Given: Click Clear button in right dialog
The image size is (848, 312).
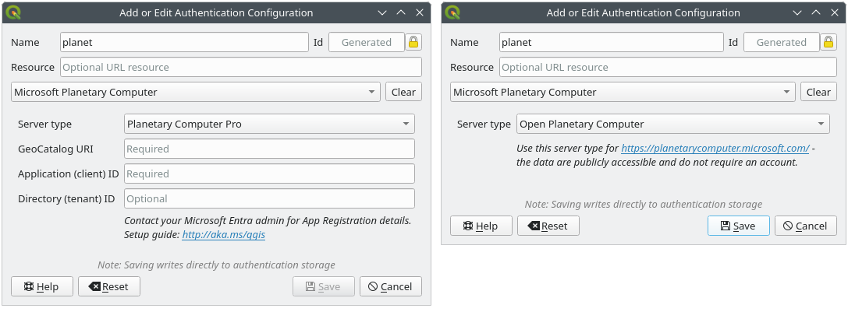Looking at the screenshot, I should [818, 93].
